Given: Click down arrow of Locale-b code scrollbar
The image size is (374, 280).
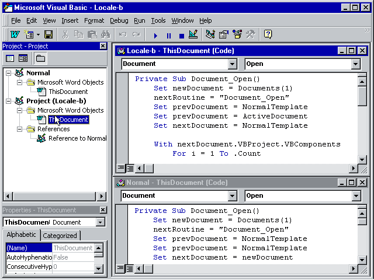Looking at the screenshot, I should [x=362, y=159].
